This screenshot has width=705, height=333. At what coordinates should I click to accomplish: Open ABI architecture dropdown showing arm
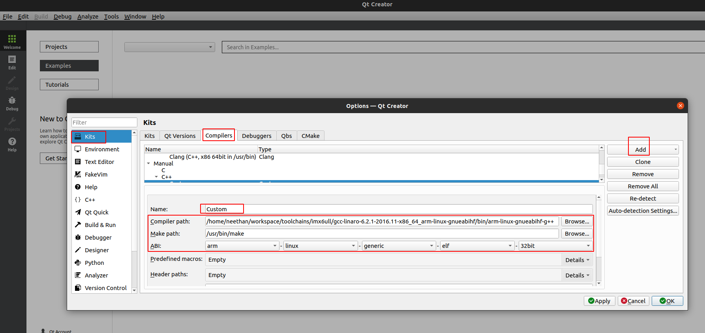tap(242, 246)
